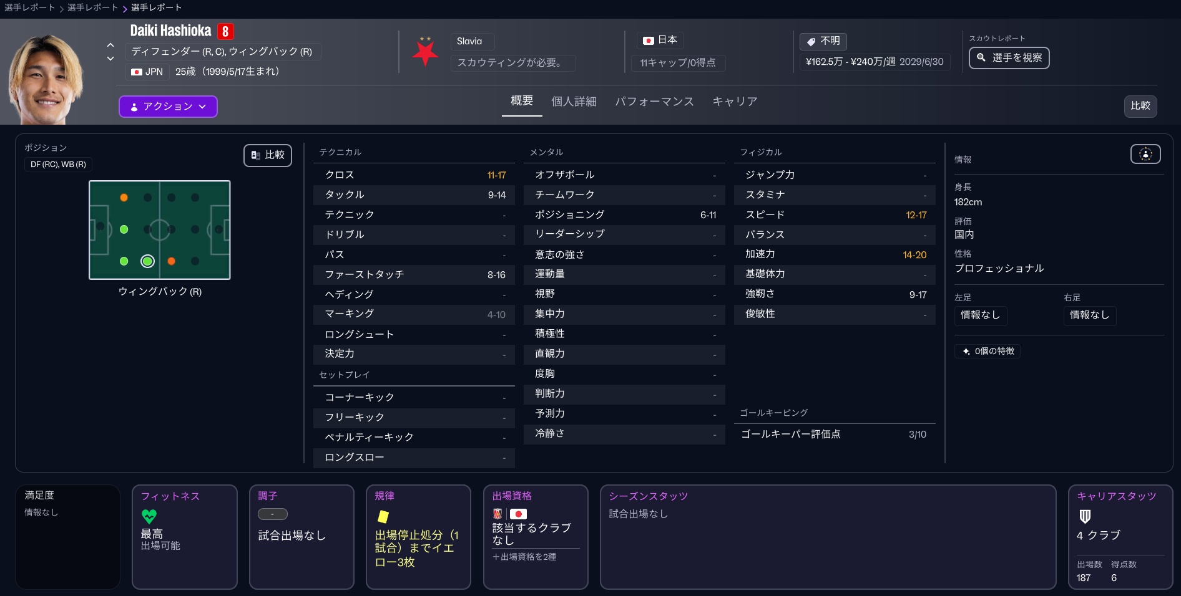Switch to the 個人詳細 tab
This screenshot has width=1181, height=596.
tap(574, 102)
